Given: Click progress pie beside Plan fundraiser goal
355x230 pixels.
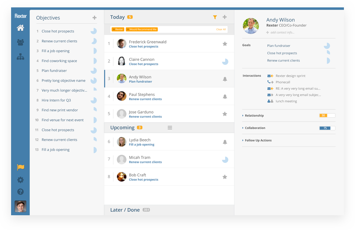Looking at the screenshot, I should 327,46.
